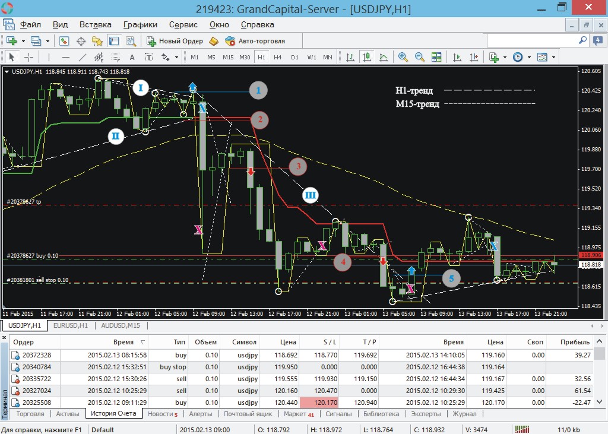Image resolution: width=608 pixels, height=434 pixels.
Task: Open the Графики menu
Action: (x=140, y=25)
